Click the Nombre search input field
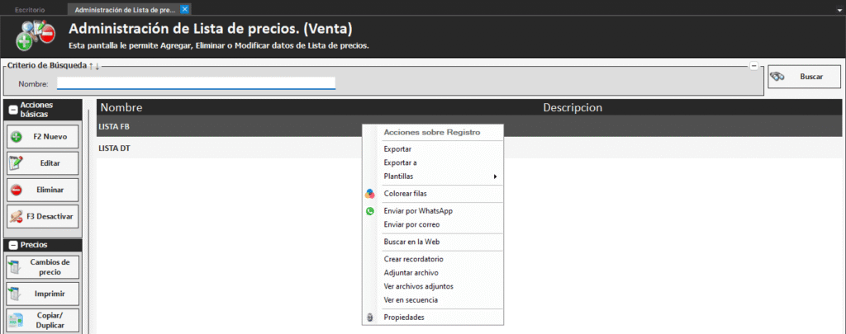 (x=196, y=83)
